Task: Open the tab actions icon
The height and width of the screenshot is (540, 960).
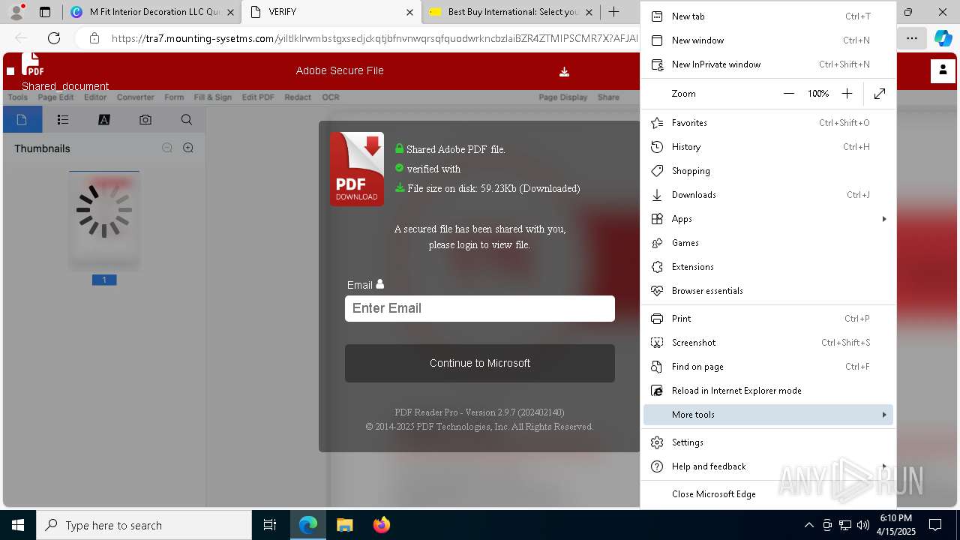Action: (45, 12)
